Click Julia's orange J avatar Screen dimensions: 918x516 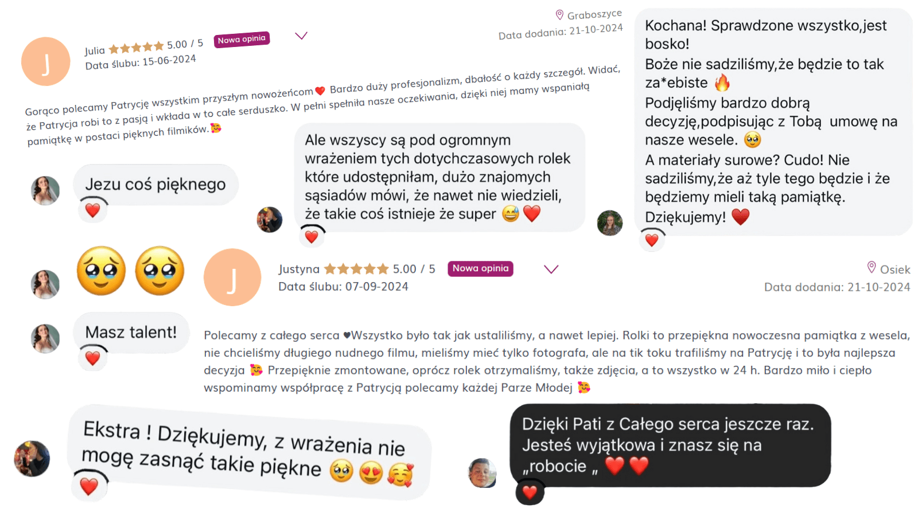(46, 61)
